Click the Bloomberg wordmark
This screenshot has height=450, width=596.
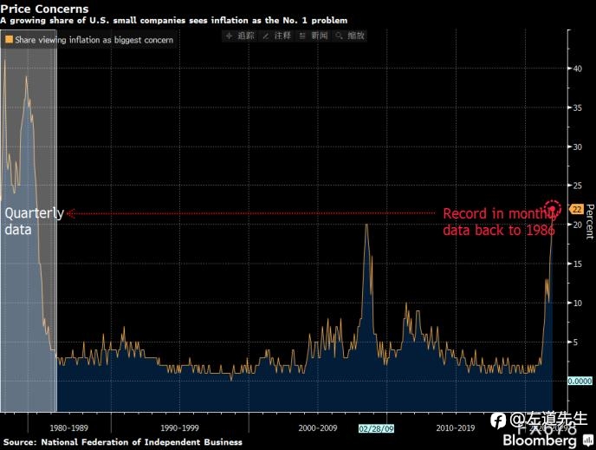(540, 440)
